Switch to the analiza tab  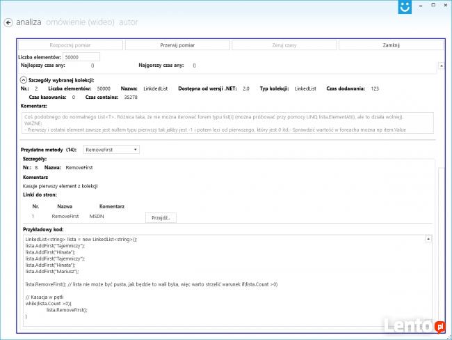(29, 22)
